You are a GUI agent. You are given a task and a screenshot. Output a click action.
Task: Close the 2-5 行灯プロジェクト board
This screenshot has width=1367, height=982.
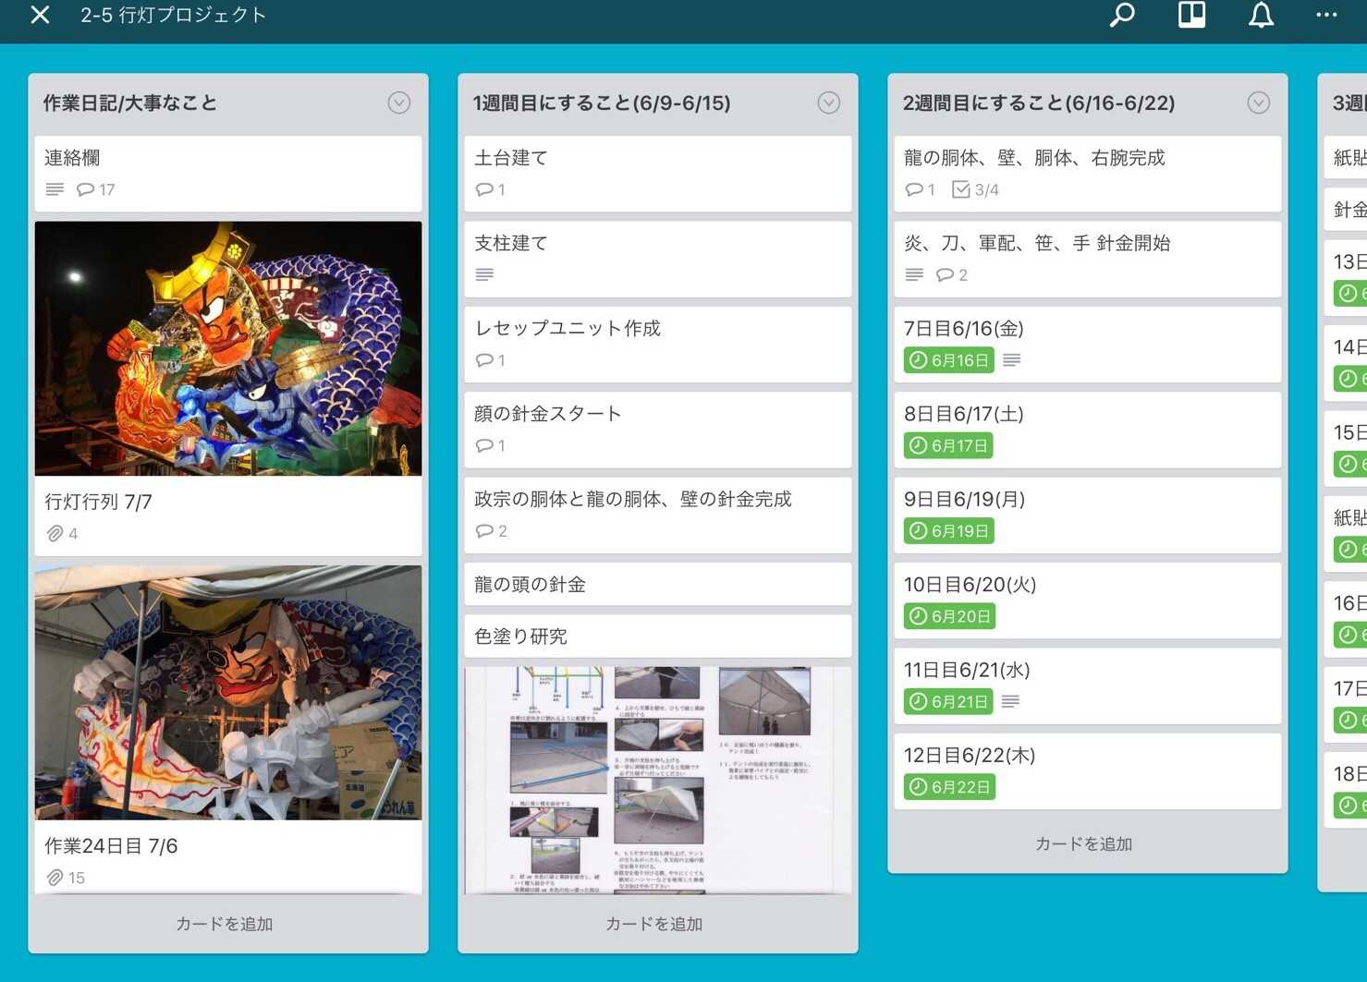tap(40, 16)
